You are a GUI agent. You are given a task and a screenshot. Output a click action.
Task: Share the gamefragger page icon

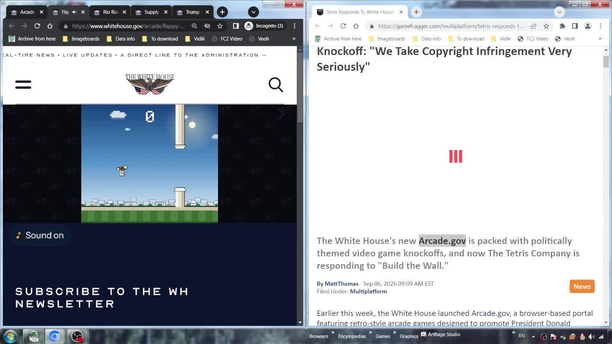pyautogui.click(x=534, y=26)
